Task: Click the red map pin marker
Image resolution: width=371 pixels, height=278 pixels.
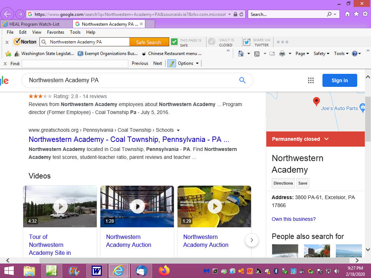Action: [x=316, y=102]
